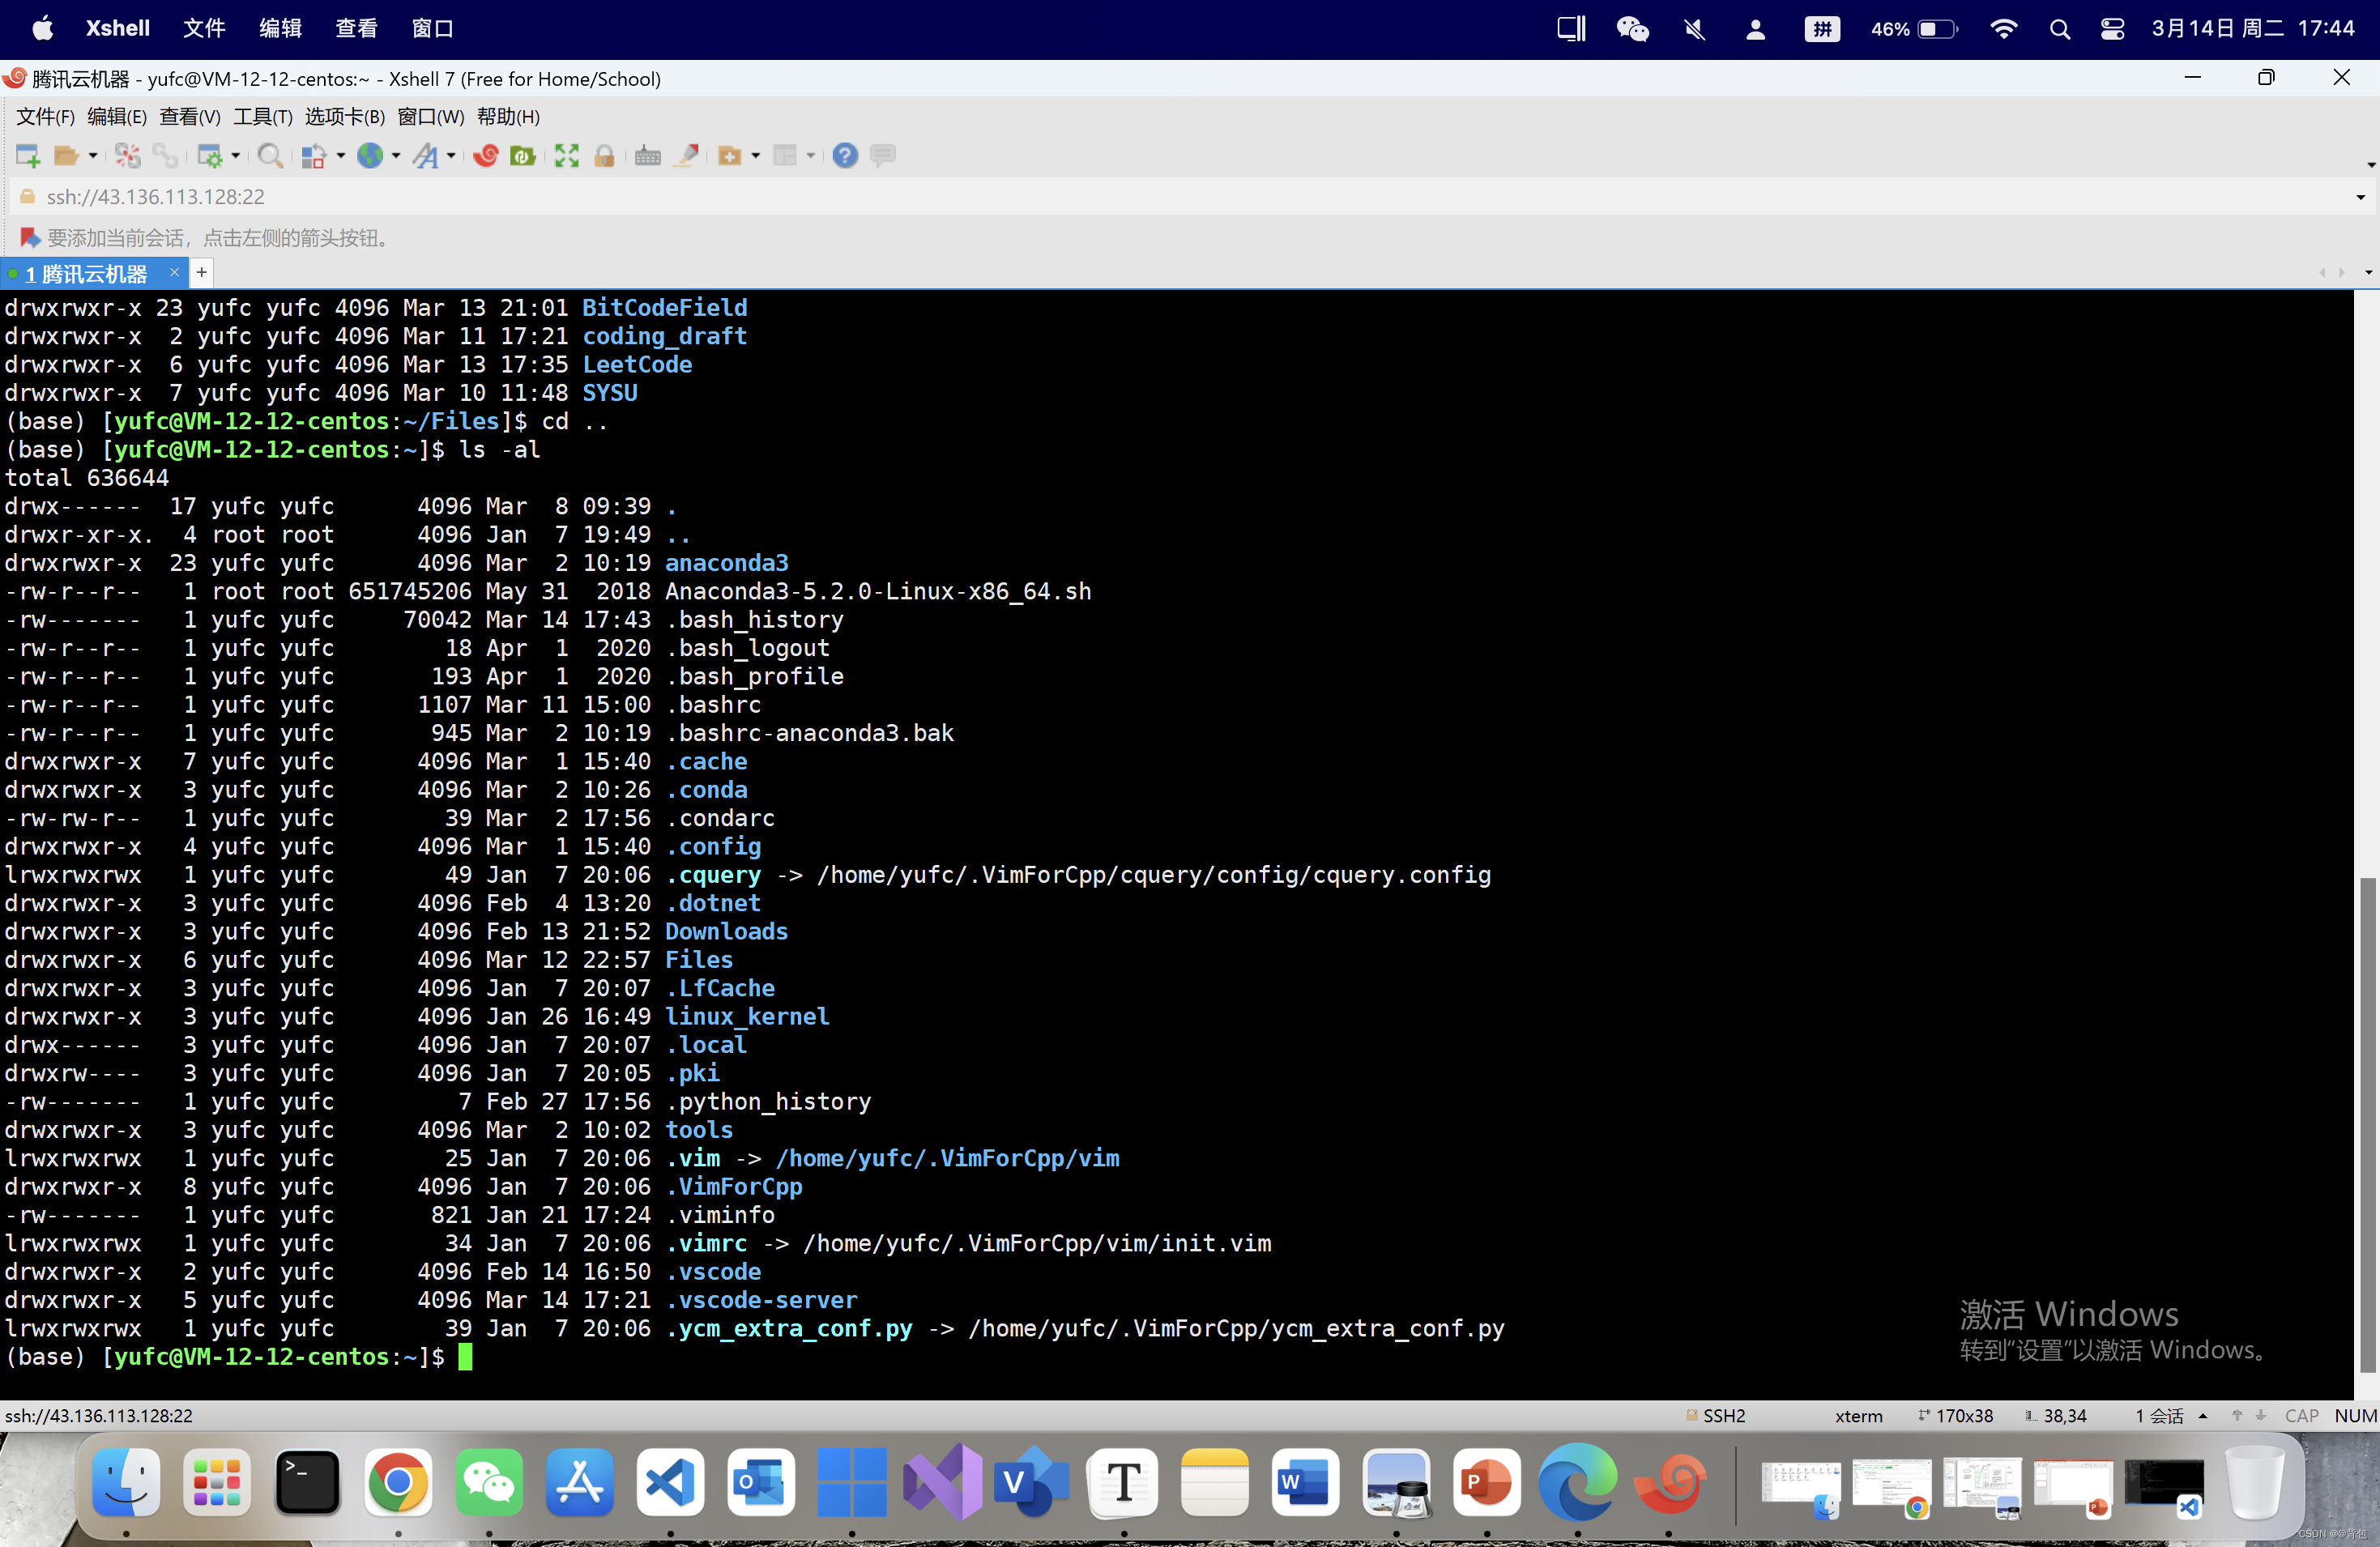
Task: Click the reconnect chain-link toolbar icon
Action: (165, 155)
